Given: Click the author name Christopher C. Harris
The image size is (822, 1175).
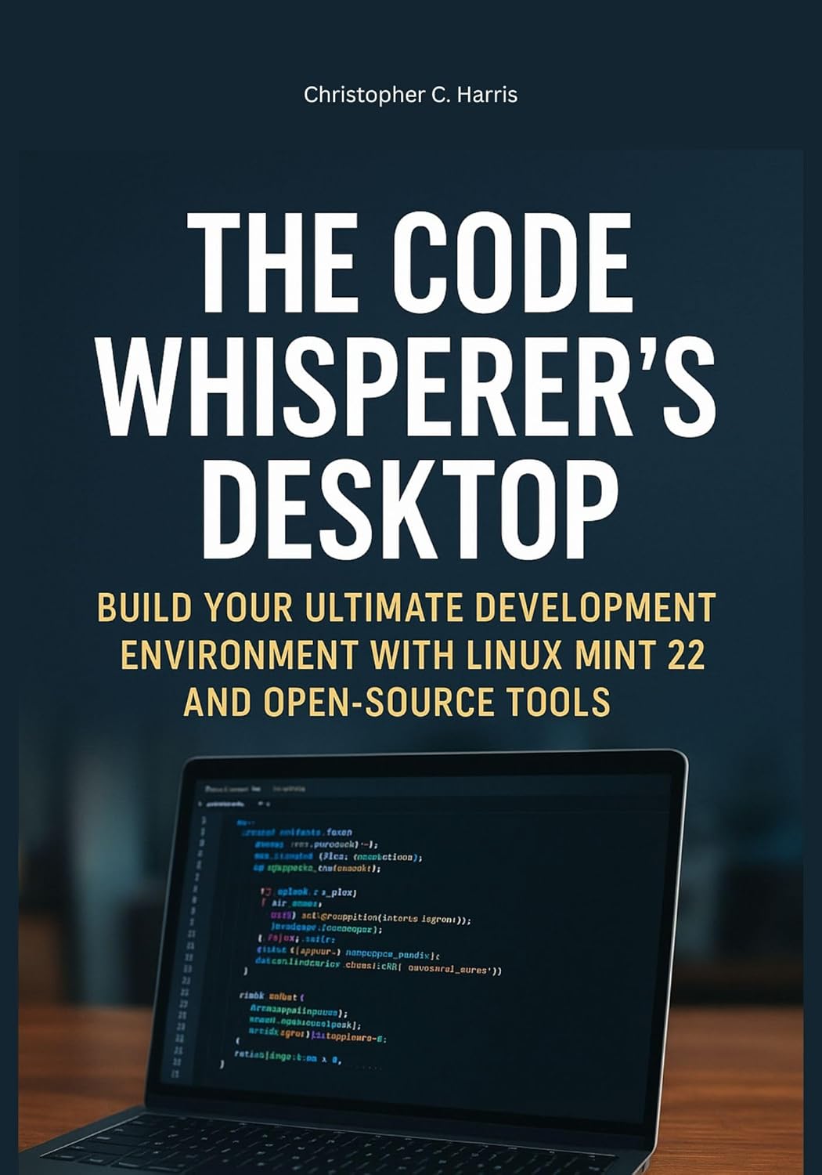Looking at the screenshot, I should pos(410,96).
